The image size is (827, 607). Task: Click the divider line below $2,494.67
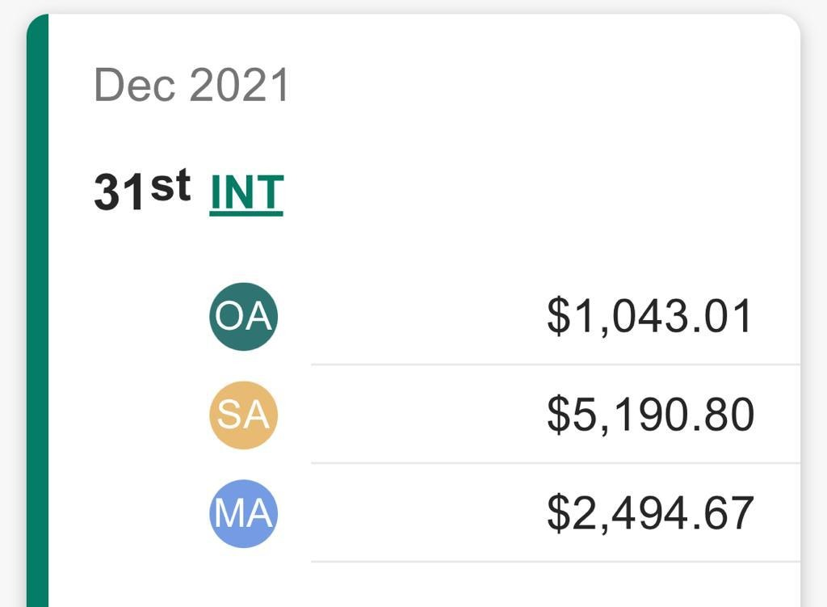556,562
